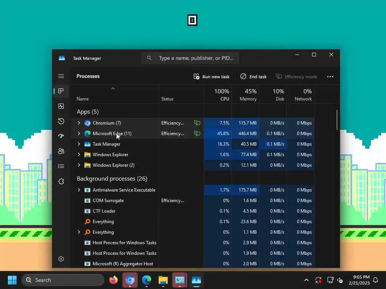Select the CTF Loader process row
Image resolution: width=386 pixels, height=289 pixels.
(x=193, y=211)
